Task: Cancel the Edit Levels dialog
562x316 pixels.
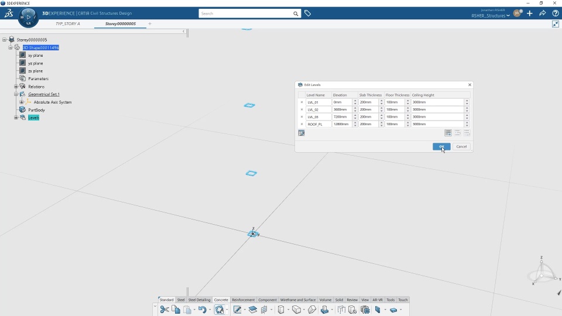Action: [x=461, y=146]
